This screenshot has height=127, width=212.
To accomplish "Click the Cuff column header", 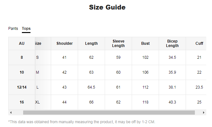I will (199, 43).
